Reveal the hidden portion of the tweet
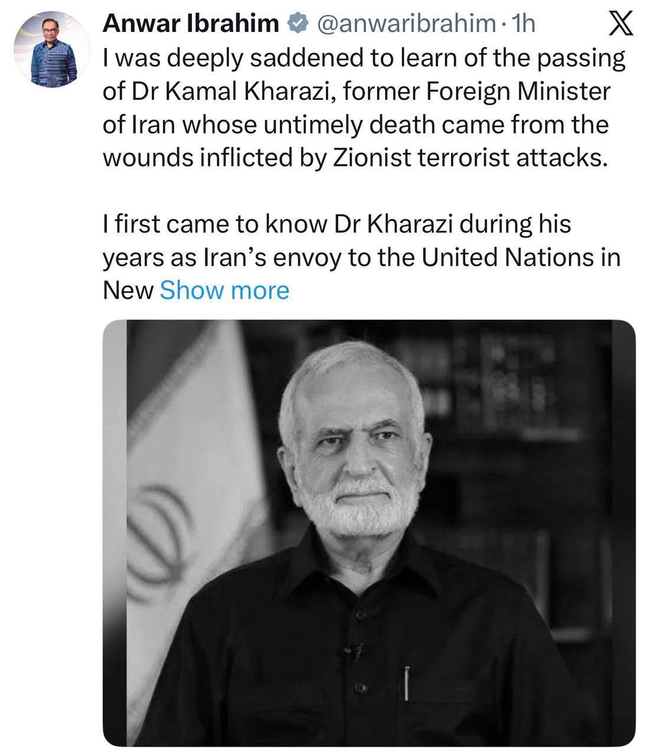Image resolution: width=650 pixels, height=756 pixels. pos(225,290)
